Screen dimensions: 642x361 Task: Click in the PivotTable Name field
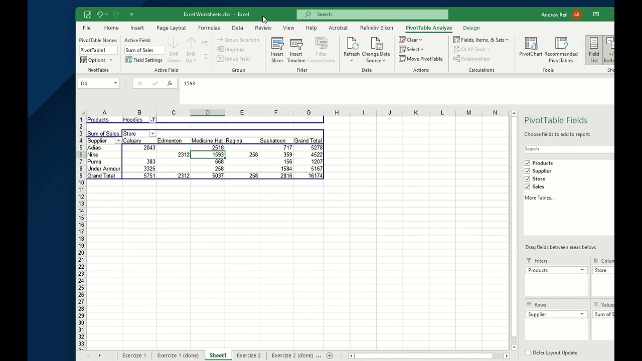click(98, 50)
